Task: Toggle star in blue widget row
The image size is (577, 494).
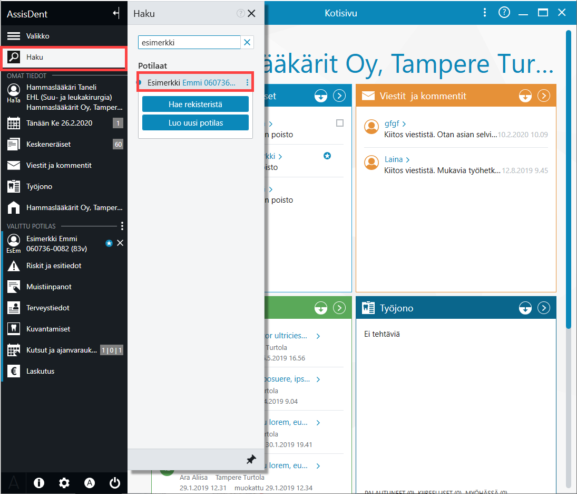Action: tap(327, 156)
